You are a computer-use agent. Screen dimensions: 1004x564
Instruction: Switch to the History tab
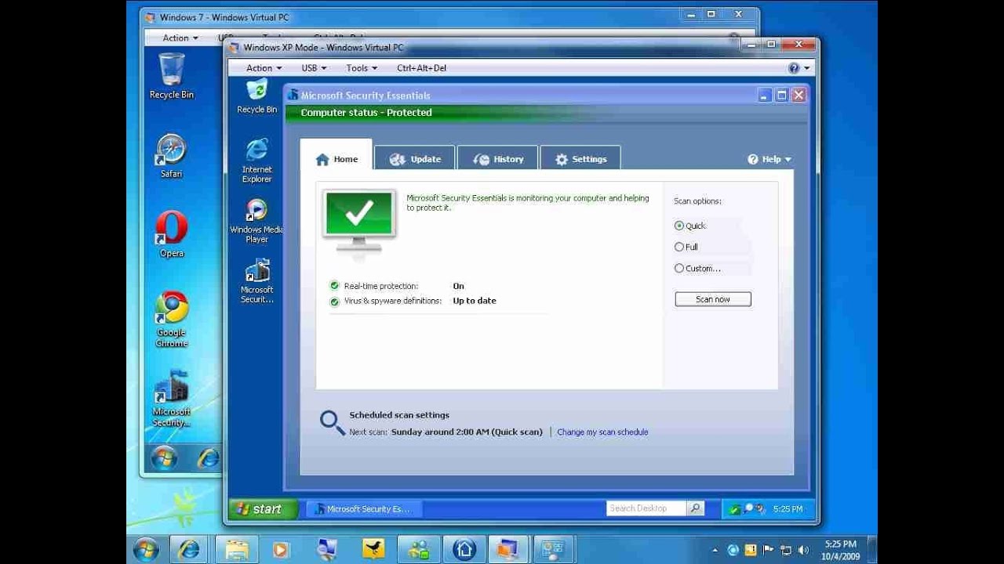pos(498,159)
